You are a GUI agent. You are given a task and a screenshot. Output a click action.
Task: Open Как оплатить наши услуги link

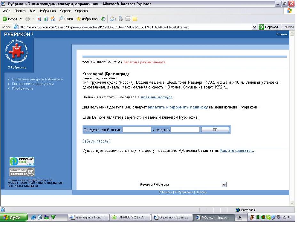(33, 84)
